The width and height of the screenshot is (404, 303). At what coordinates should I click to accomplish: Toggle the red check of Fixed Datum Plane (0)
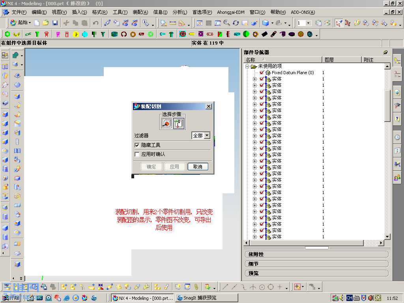point(262,73)
